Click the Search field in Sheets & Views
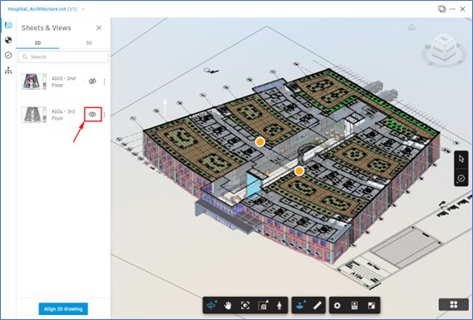This screenshot has height=320, width=473. click(63, 57)
